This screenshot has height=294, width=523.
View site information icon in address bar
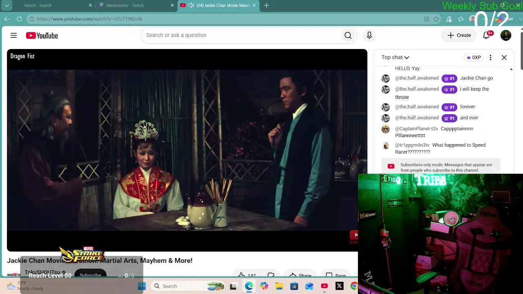(x=31, y=19)
